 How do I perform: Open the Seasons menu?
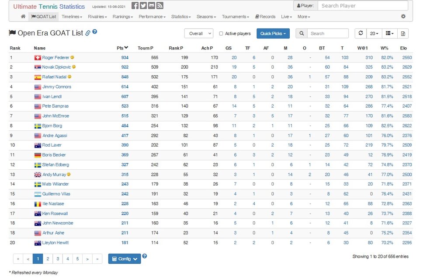point(206,17)
